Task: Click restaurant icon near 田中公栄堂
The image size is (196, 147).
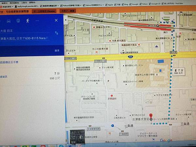Action: pyautogui.click(x=110, y=134)
